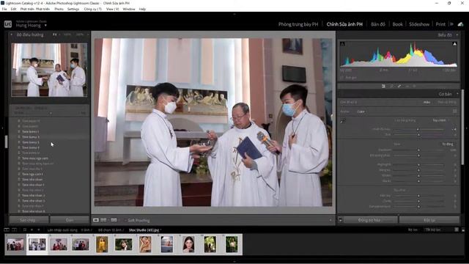
Task: Select the Masking tool icon
Action: pyautogui.click(x=415, y=87)
